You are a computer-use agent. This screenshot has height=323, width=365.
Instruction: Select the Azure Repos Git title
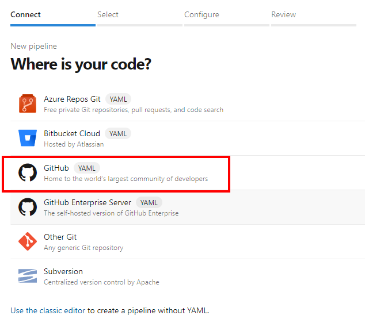[72, 99]
